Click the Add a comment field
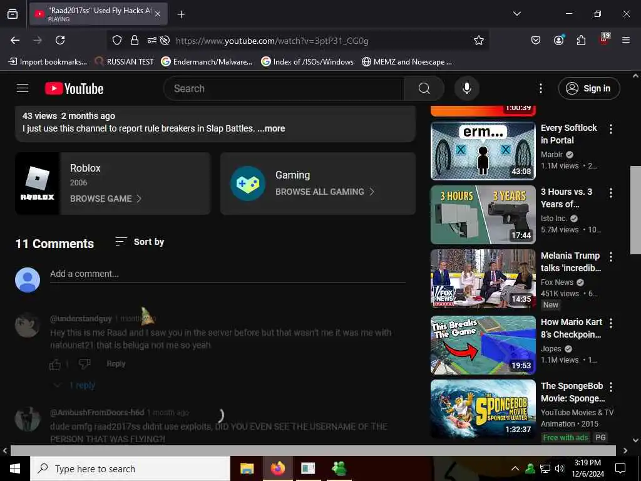The height and width of the screenshot is (481, 641). tap(228, 274)
